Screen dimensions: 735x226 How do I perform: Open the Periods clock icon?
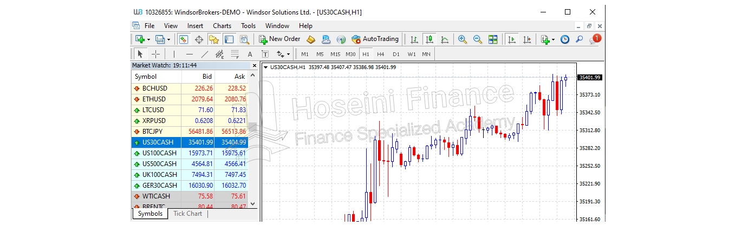point(565,39)
